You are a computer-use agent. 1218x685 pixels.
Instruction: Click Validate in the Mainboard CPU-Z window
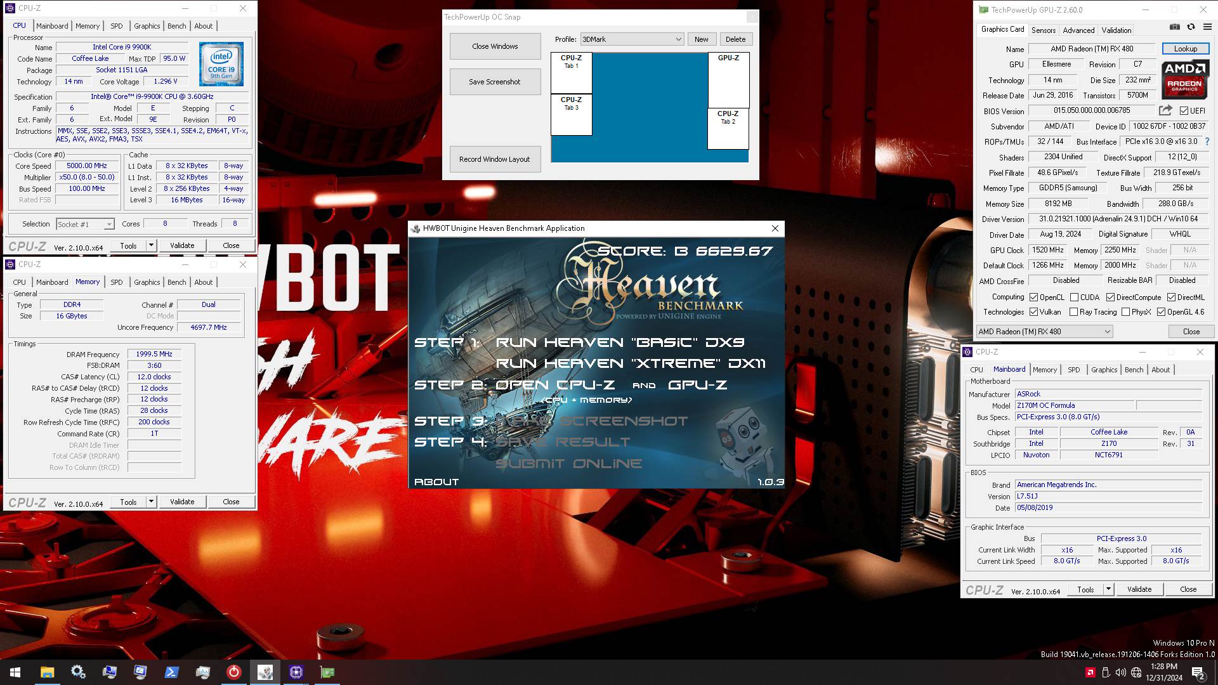point(1139,589)
